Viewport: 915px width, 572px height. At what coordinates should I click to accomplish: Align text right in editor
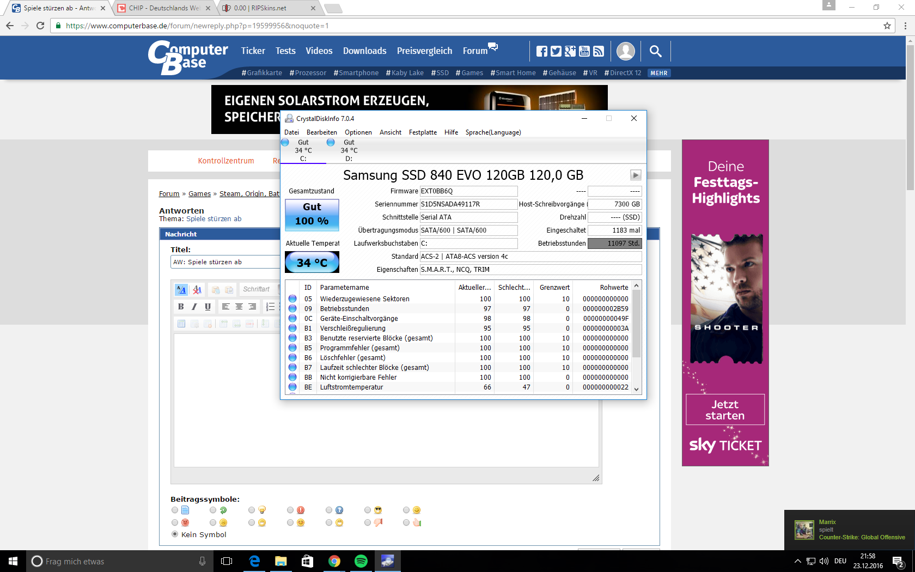click(x=252, y=307)
